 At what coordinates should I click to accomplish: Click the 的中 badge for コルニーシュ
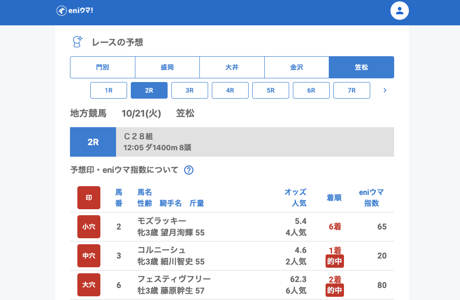[x=335, y=261]
